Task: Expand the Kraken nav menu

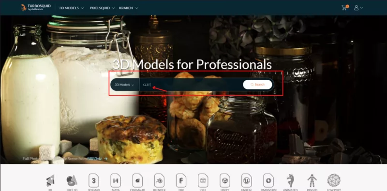Action: (x=128, y=8)
